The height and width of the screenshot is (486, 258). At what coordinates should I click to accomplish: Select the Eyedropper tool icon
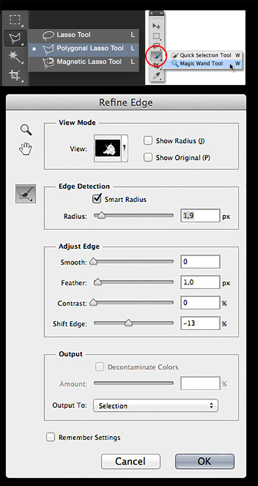[157, 76]
